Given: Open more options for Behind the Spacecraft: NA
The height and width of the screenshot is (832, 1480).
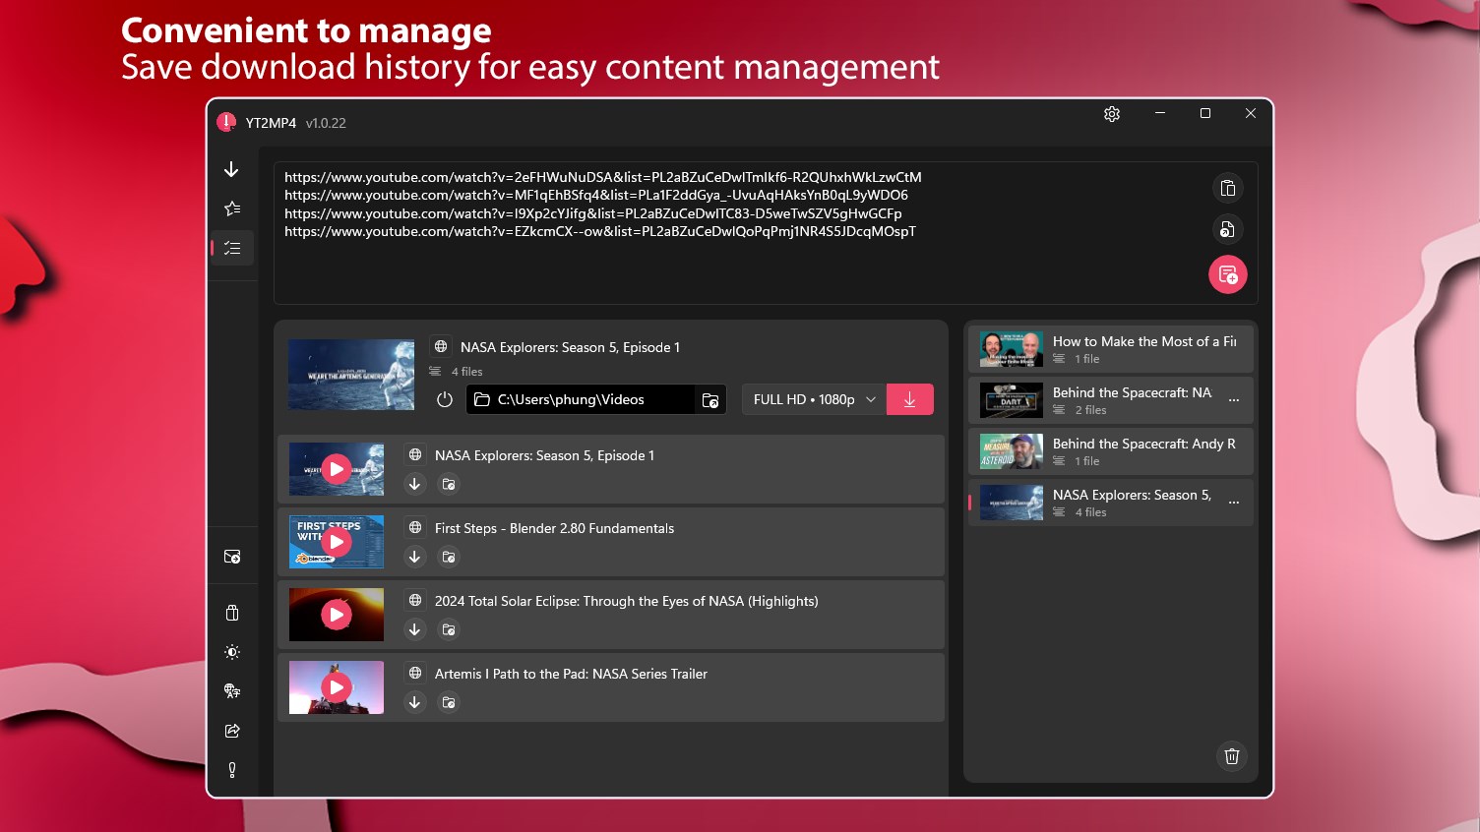Looking at the screenshot, I should click(1234, 400).
